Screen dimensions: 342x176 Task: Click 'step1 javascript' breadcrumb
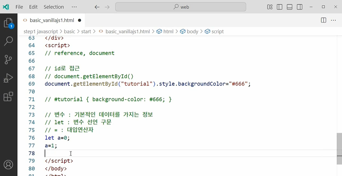(41, 32)
